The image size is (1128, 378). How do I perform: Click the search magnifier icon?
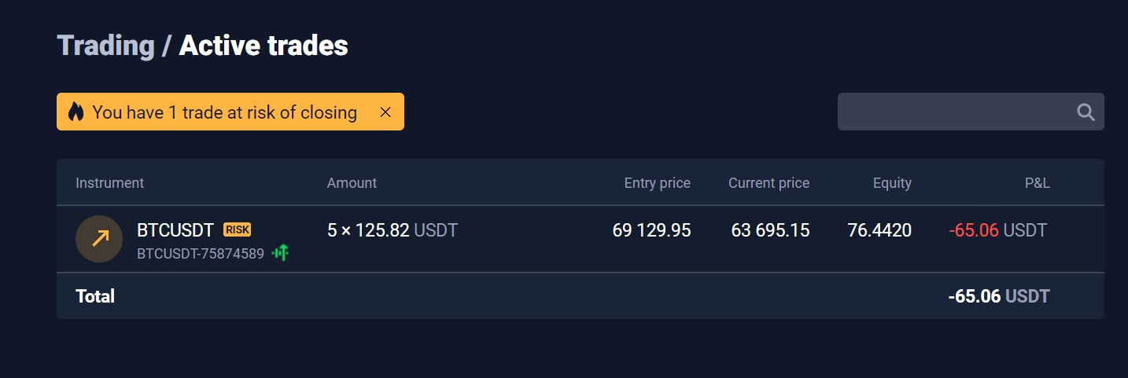pyautogui.click(x=1086, y=112)
